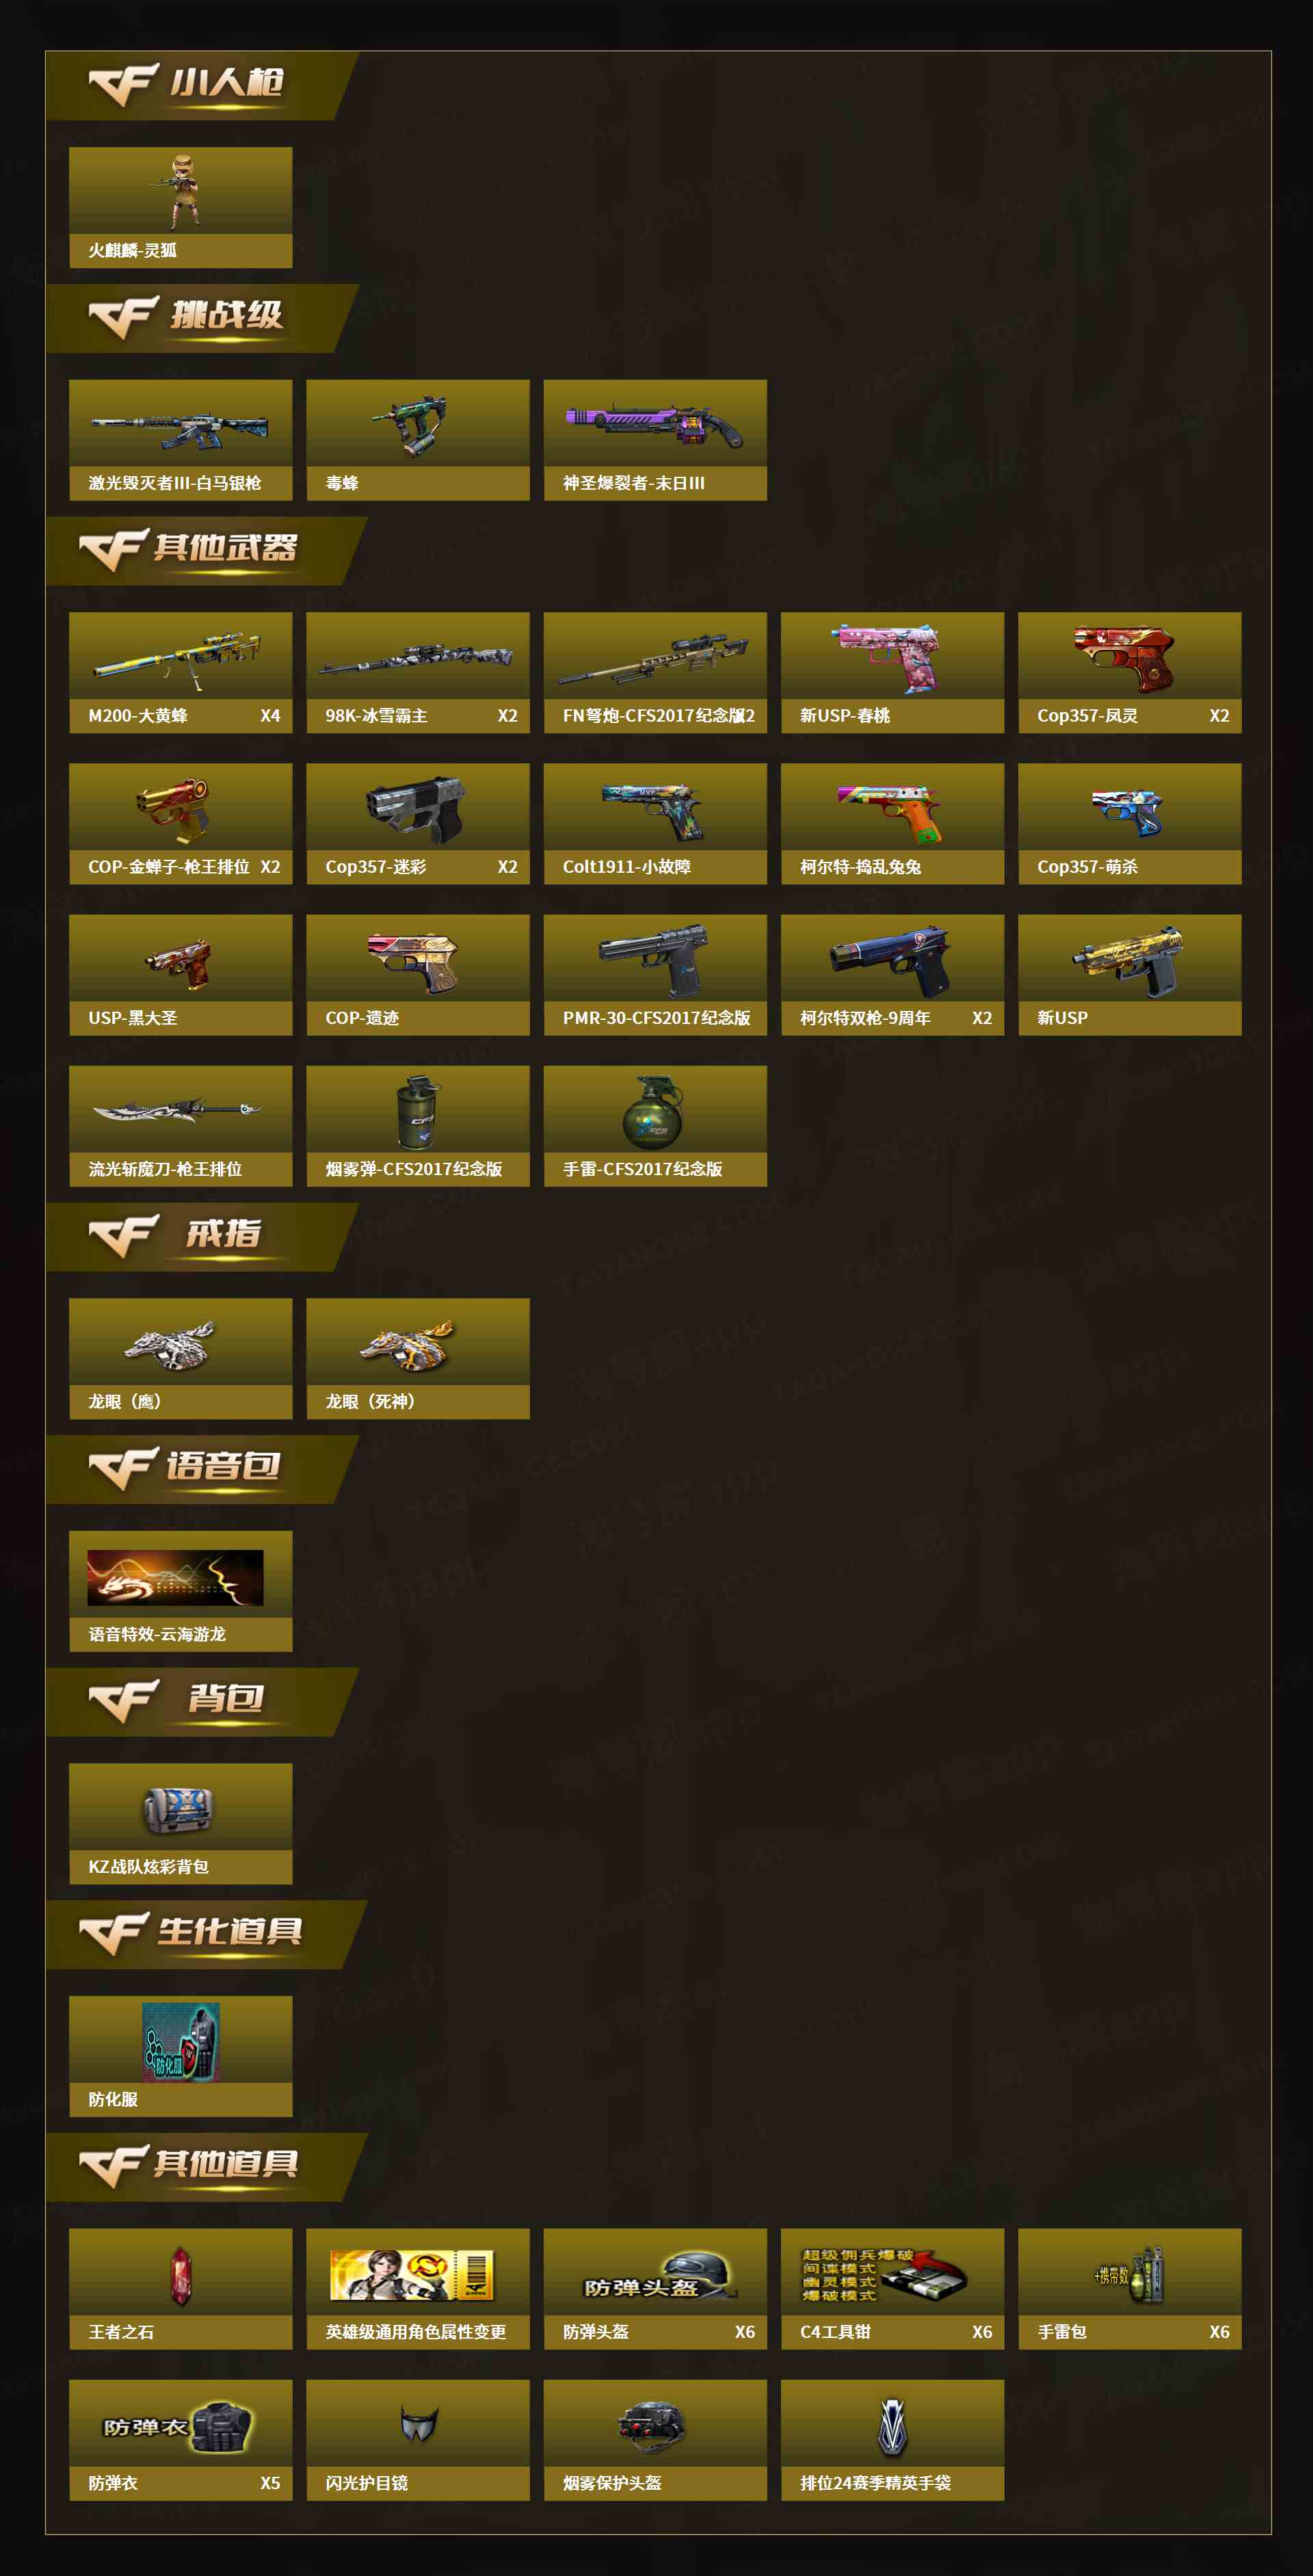The height and width of the screenshot is (2576, 1313).
Task: Choose the 龙眼（死神）ring item
Action: [418, 1358]
